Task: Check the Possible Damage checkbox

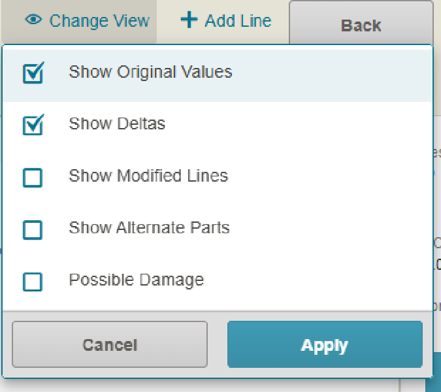Action: (33, 282)
